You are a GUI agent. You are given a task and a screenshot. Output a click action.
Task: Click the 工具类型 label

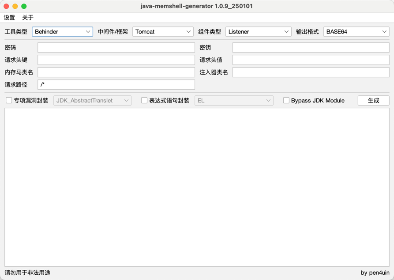point(16,32)
